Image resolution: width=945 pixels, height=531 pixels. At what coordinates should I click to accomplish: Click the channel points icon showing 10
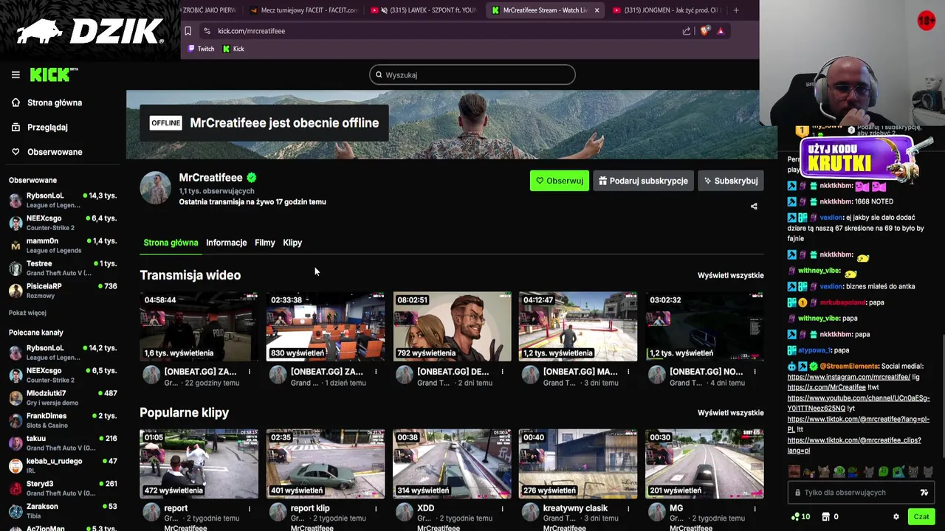(800, 517)
